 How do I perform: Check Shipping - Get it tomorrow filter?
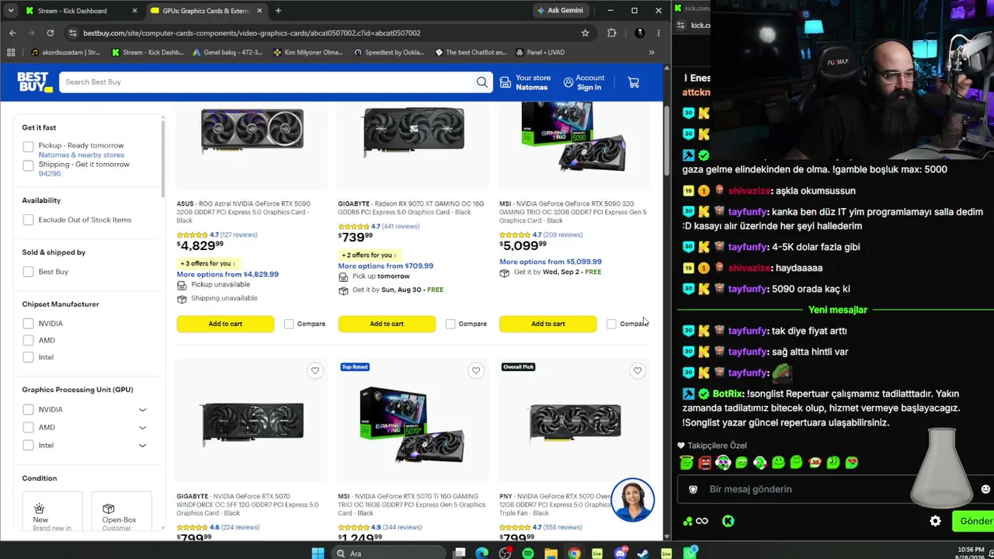pyautogui.click(x=28, y=165)
